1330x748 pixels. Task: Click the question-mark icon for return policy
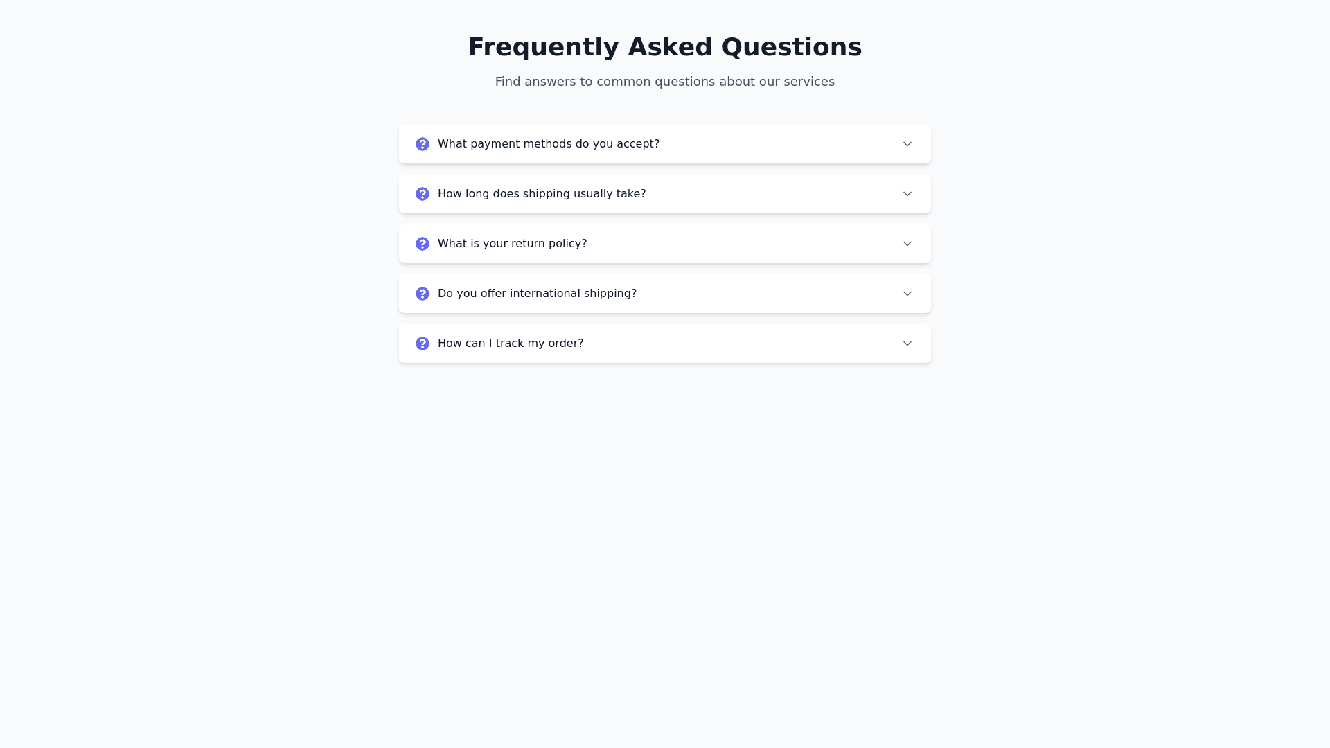tap(423, 244)
